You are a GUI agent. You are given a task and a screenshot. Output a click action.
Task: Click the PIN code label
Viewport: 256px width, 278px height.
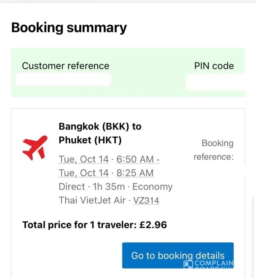214,66
